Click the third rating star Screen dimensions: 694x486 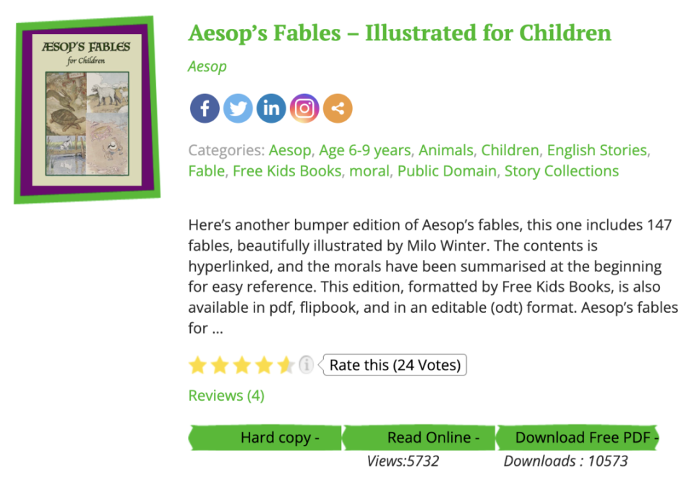242,365
